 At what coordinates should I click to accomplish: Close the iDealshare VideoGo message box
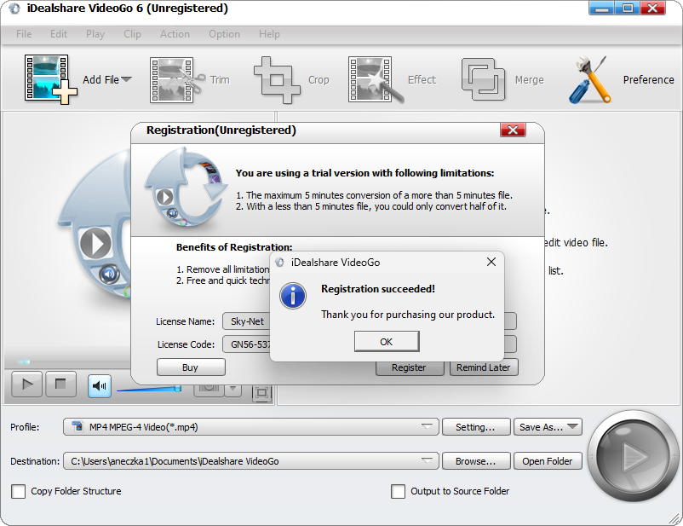click(491, 262)
